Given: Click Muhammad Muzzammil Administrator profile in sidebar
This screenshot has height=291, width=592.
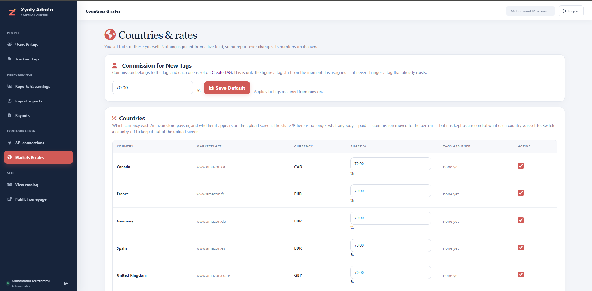Looking at the screenshot, I should pyautogui.click(x=31, y=283).
